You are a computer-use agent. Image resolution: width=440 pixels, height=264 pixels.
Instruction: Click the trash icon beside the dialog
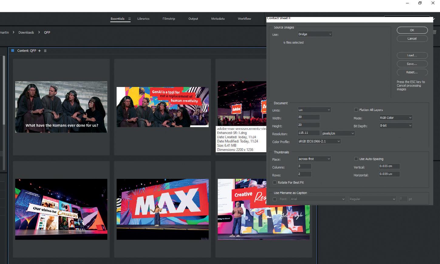435,32
